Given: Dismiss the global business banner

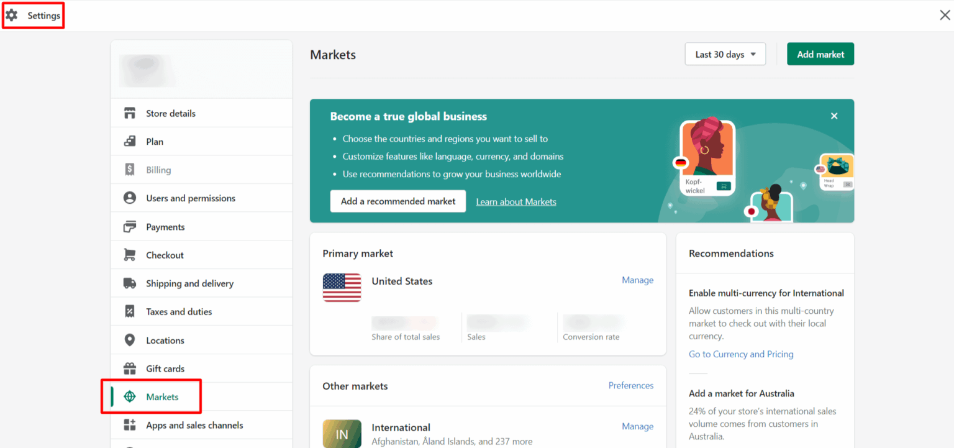Looking at the screenshot, I should click(834, 116).
